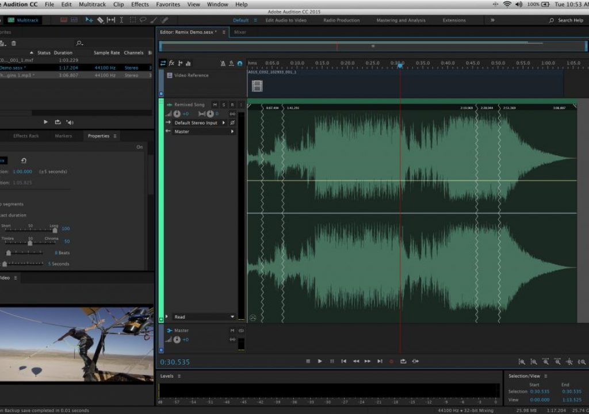The width and height of the screenshot is (589, 414).
Task: Open Master output dropdown on Remixed Song
Action: (x=204, y=132)
